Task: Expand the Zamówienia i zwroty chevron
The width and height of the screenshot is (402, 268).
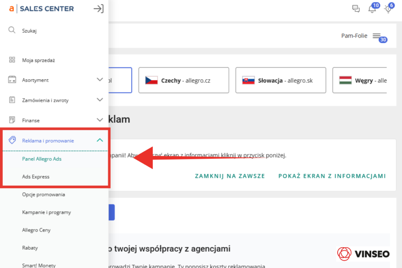Action: tap(100, 100)
